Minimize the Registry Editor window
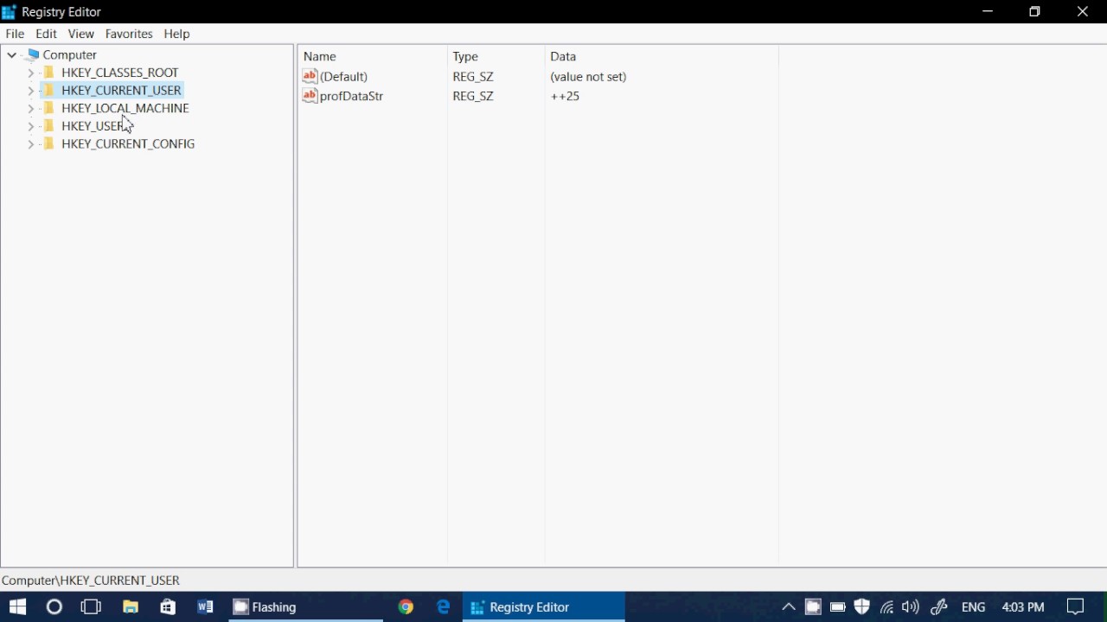Viewport: 1107px width, 622px height. [x=988, y=12]
